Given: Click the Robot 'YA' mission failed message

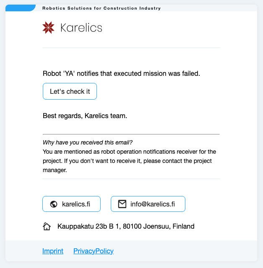Looking at the screenshot, I should click(x=122, y=74).
